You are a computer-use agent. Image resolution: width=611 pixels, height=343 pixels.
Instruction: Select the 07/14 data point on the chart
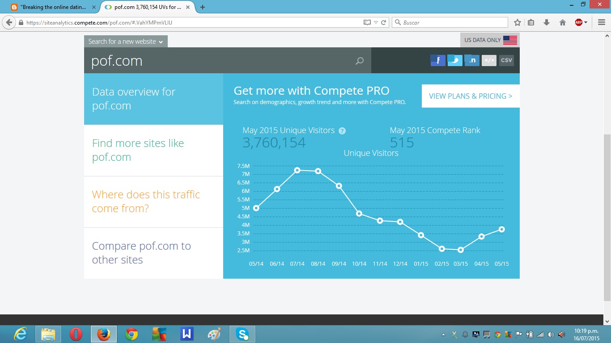click(x=297, y=170)
